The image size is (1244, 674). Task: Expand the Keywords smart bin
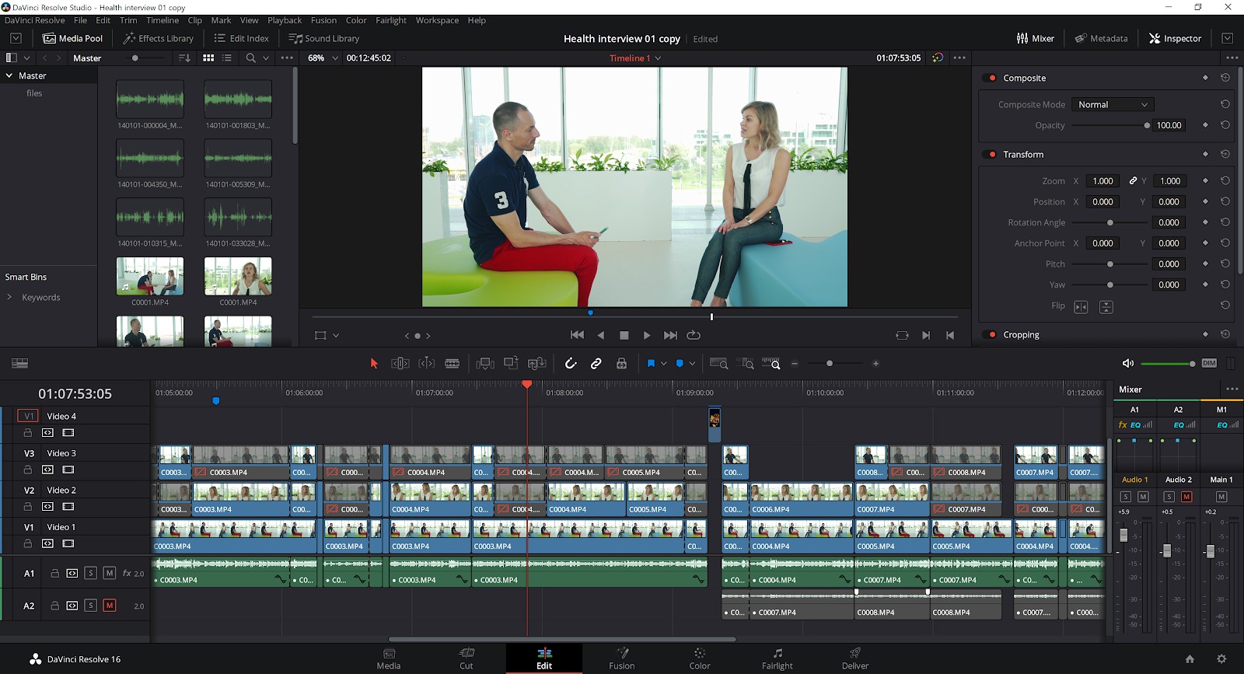[x=9, y=297]
